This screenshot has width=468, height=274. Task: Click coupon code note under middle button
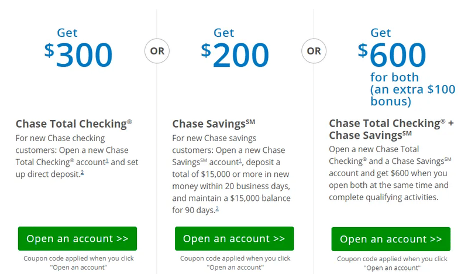point(235,263)
